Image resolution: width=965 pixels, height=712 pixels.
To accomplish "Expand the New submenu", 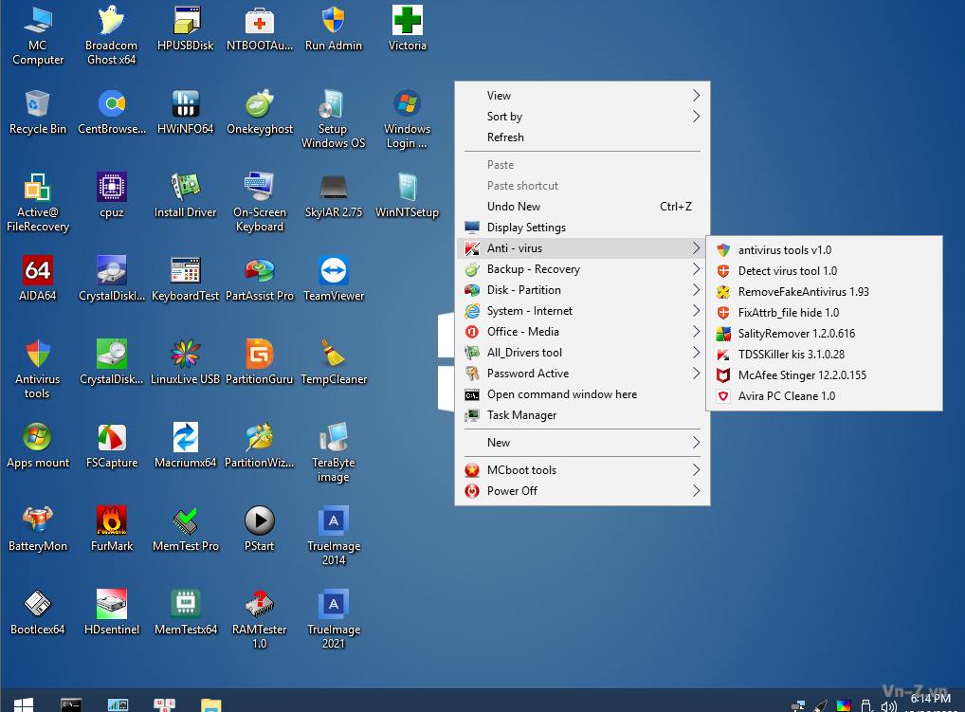I will point(582,443).
